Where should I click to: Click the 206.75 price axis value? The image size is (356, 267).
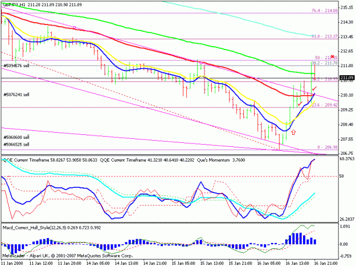tap(347, 153)
